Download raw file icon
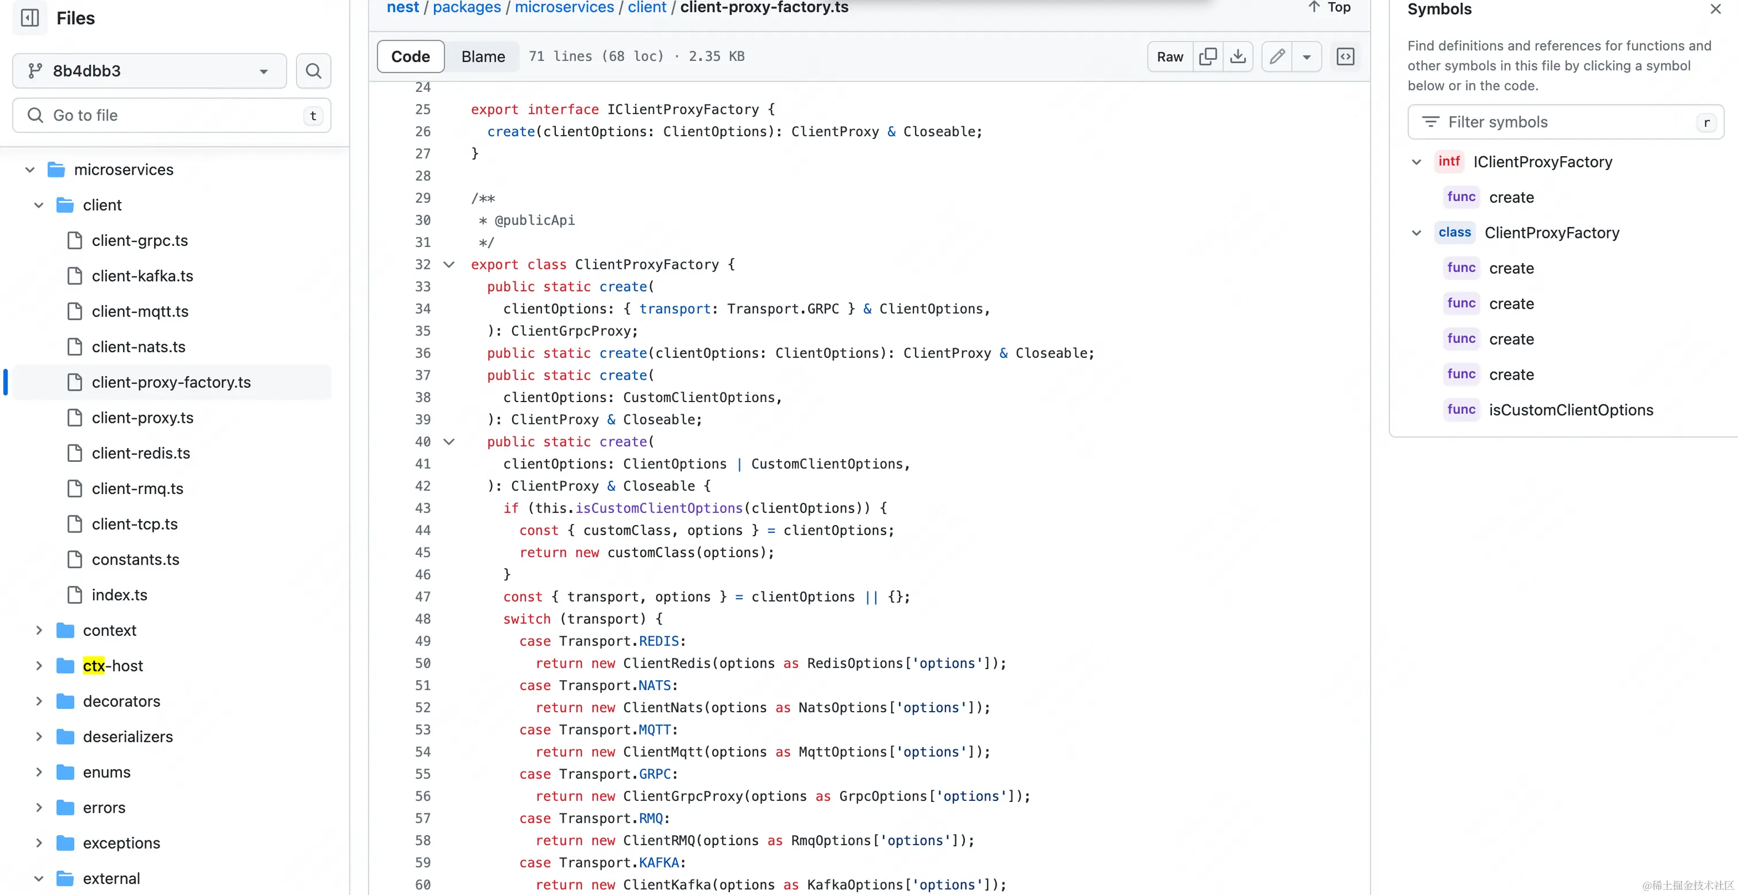Screen dimensions: 1738x895 [x=1238, y=57]
